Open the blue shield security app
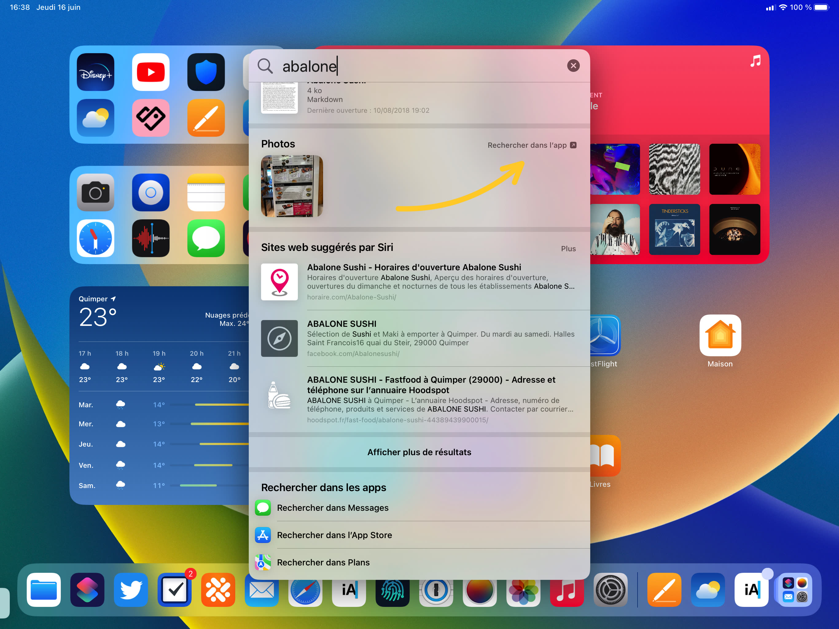Viewport: 839px width, 629px height. (206, 72)
